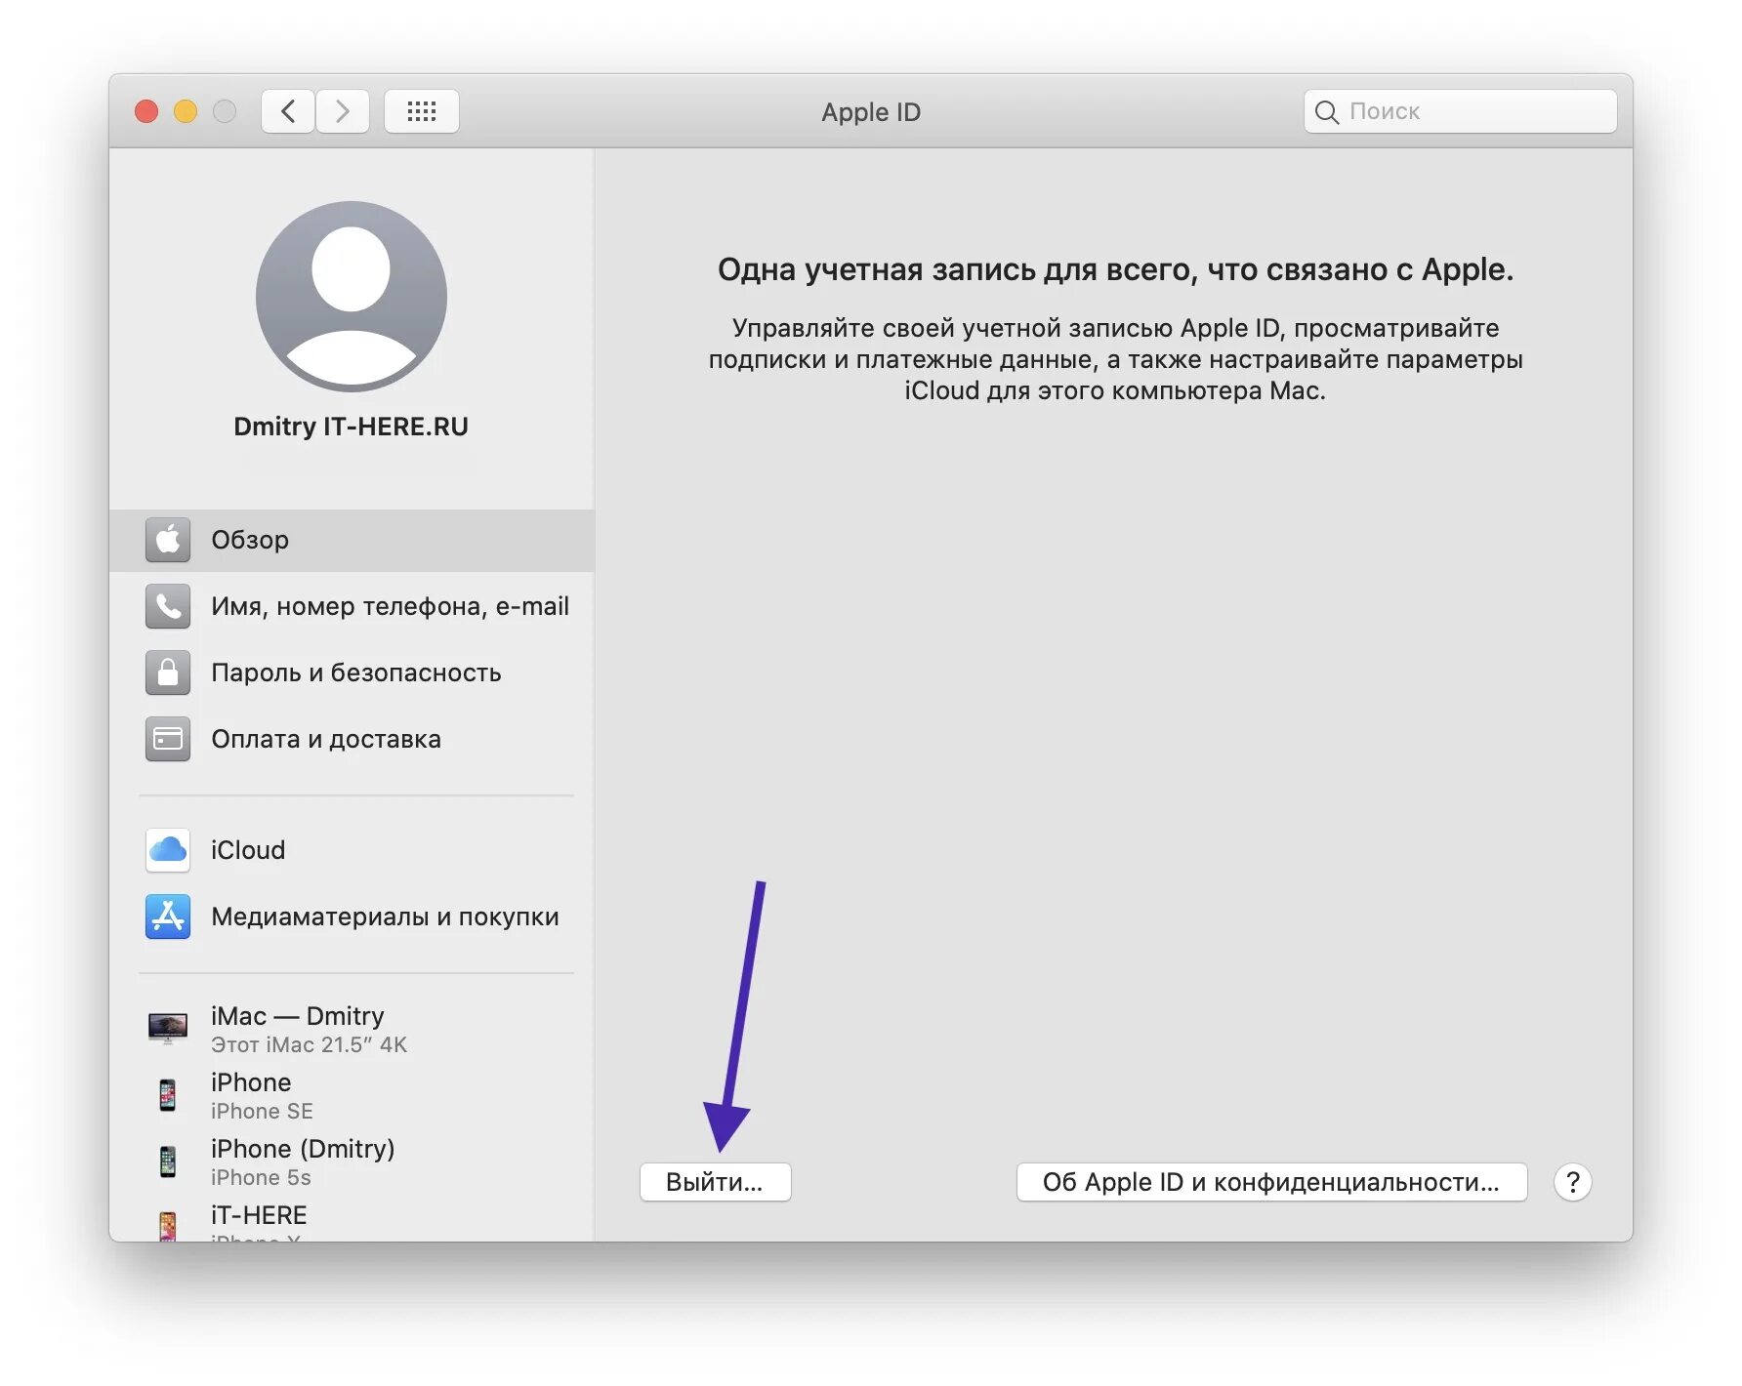
Task: Select the iMac — Dmitry device
Action: (352, 1029)
